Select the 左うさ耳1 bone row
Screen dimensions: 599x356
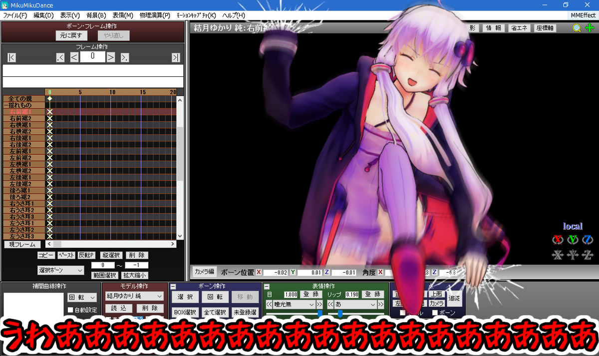pos(23,223)
